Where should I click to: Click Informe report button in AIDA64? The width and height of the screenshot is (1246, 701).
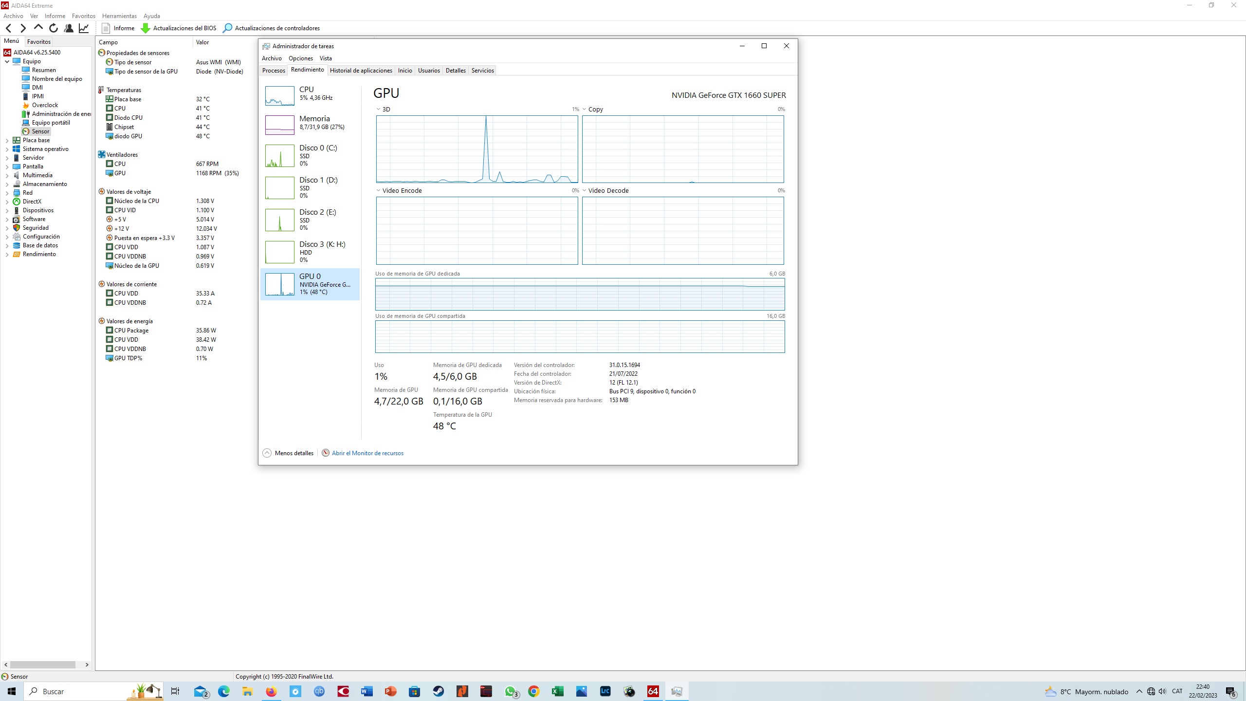(x=118, y=28)
